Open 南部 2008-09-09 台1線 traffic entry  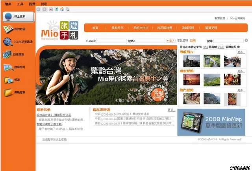(x=134, y=123)
